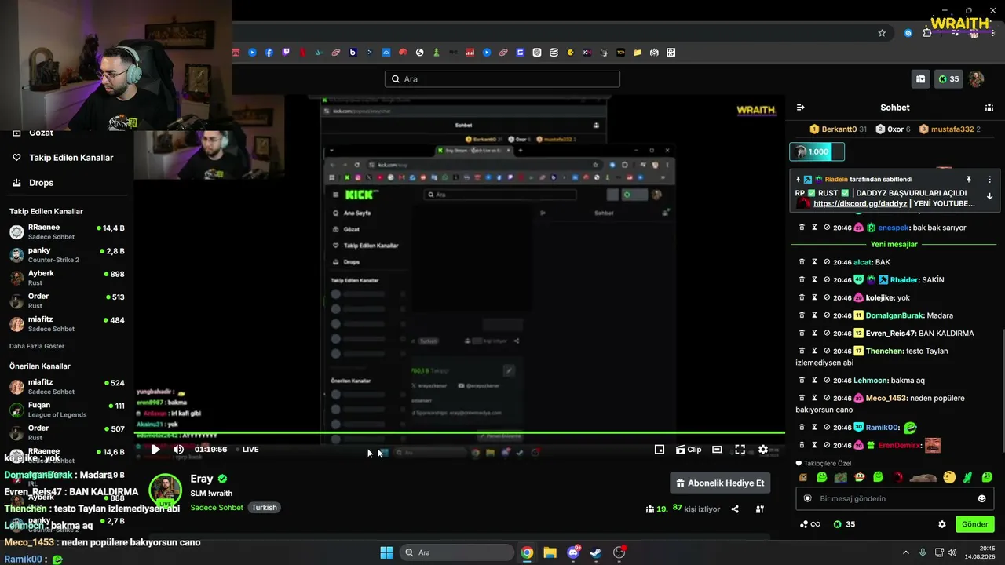The image size is (1005, 565).
Task: Send the chat message with Gönder
Action: pyautogui.click(x=974, y=524)
